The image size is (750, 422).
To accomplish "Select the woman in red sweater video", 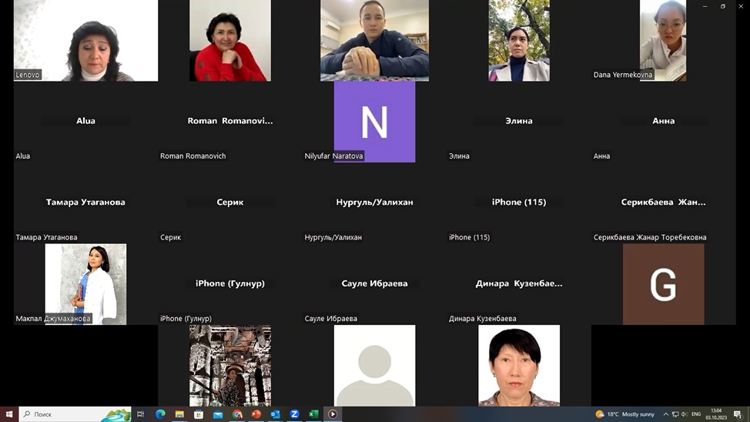I will [x=230, y=41].
